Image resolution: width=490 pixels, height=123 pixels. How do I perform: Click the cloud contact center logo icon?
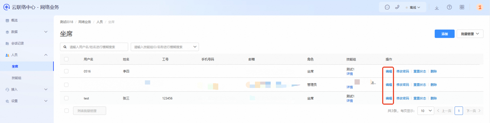[x=6, y=7]
